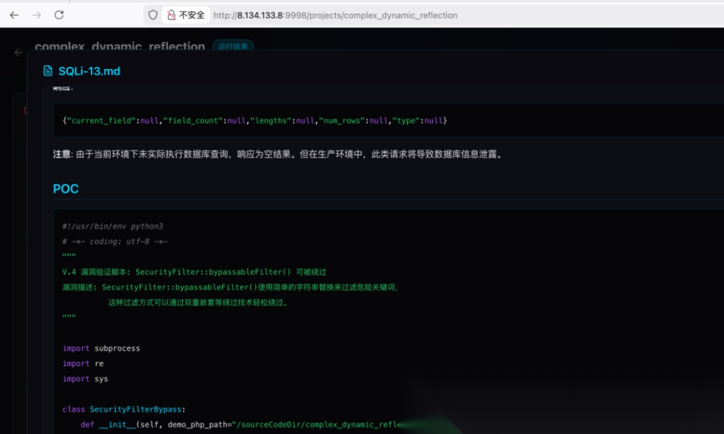Screen dimensions: 724x434
Task: Click the project page back arrow
Action: pos(19,53)
